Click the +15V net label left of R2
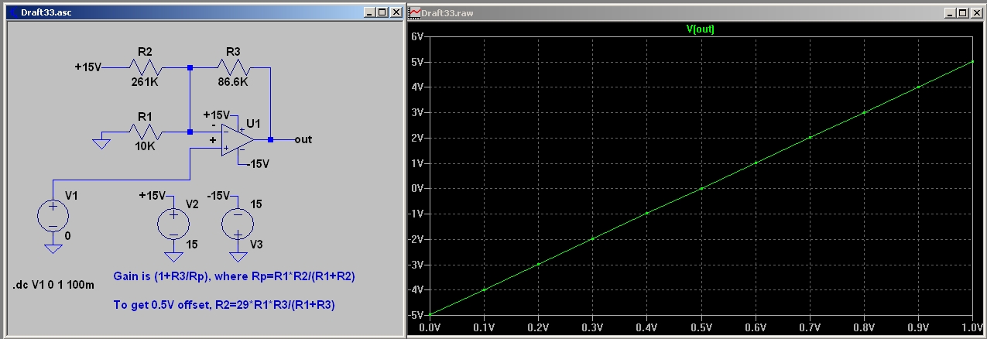 [88, 67]
